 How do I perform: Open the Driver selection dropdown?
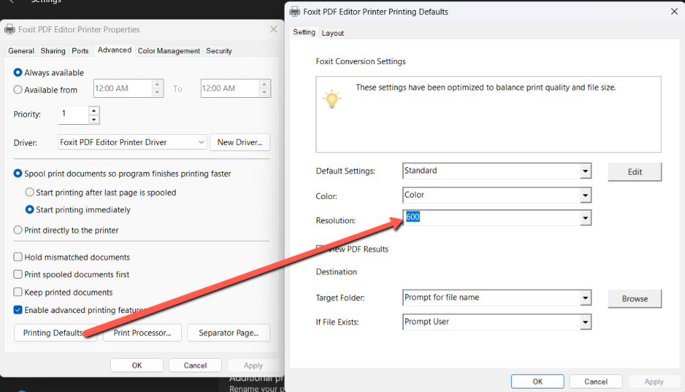(x=202, y=142)
